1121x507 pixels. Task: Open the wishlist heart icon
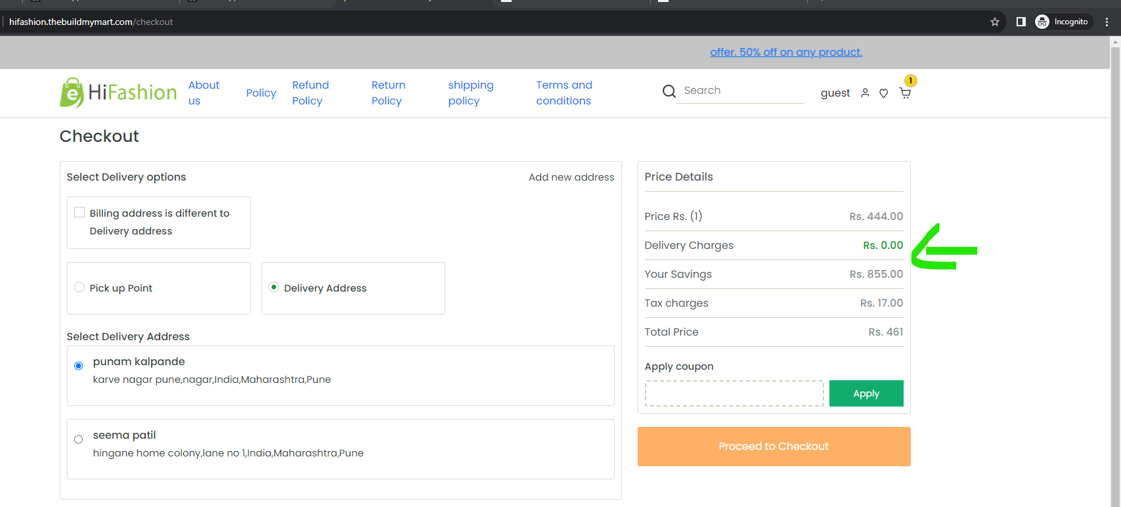point(884,93)
